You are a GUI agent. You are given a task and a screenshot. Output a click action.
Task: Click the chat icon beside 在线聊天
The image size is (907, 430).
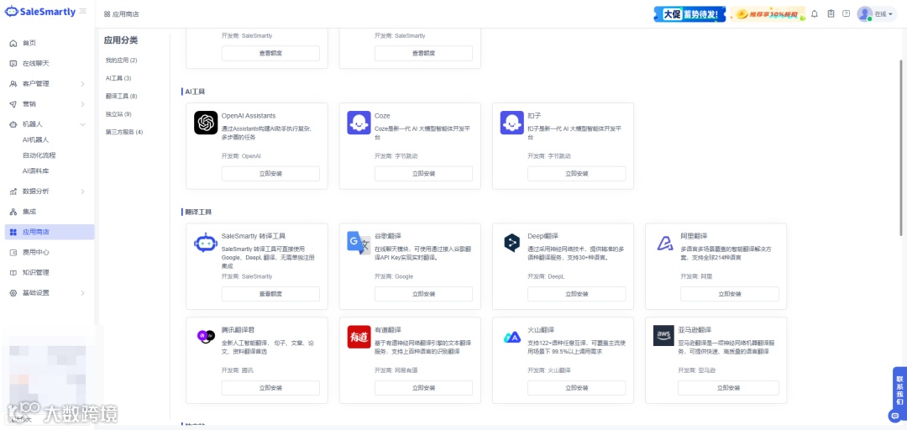point(13,64)
